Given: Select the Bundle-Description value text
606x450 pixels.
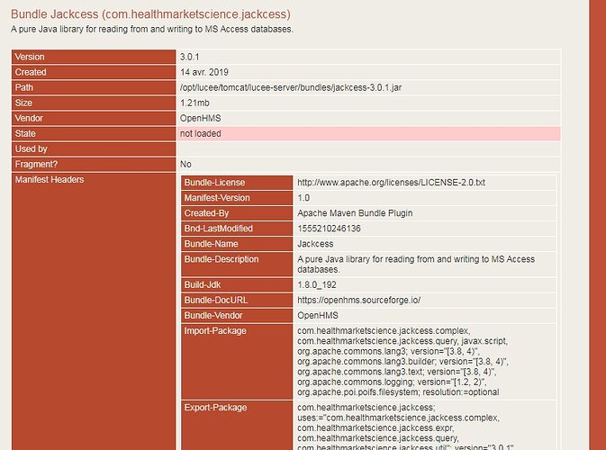Looking at the screenshot, I should click(x=416, y=265).
